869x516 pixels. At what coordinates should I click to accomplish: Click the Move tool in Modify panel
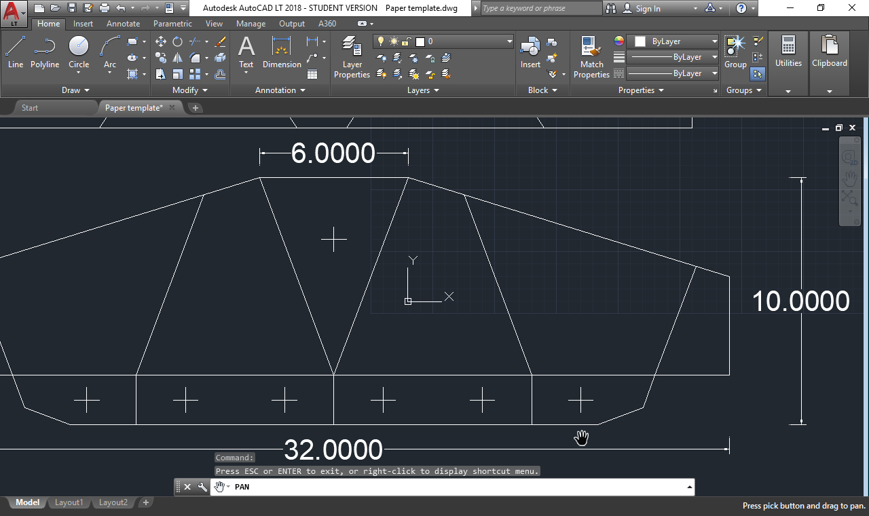coord(160,41)
